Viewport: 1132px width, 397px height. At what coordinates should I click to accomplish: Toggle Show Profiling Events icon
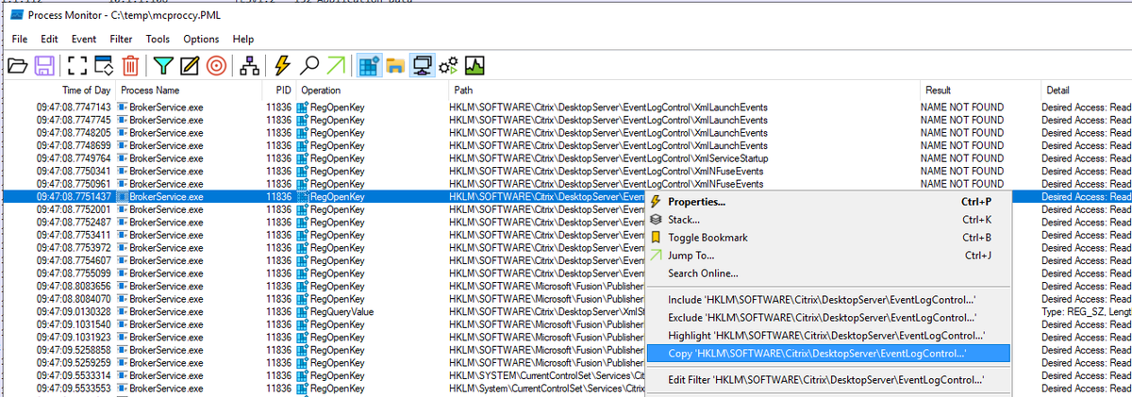tap(474, 65)
